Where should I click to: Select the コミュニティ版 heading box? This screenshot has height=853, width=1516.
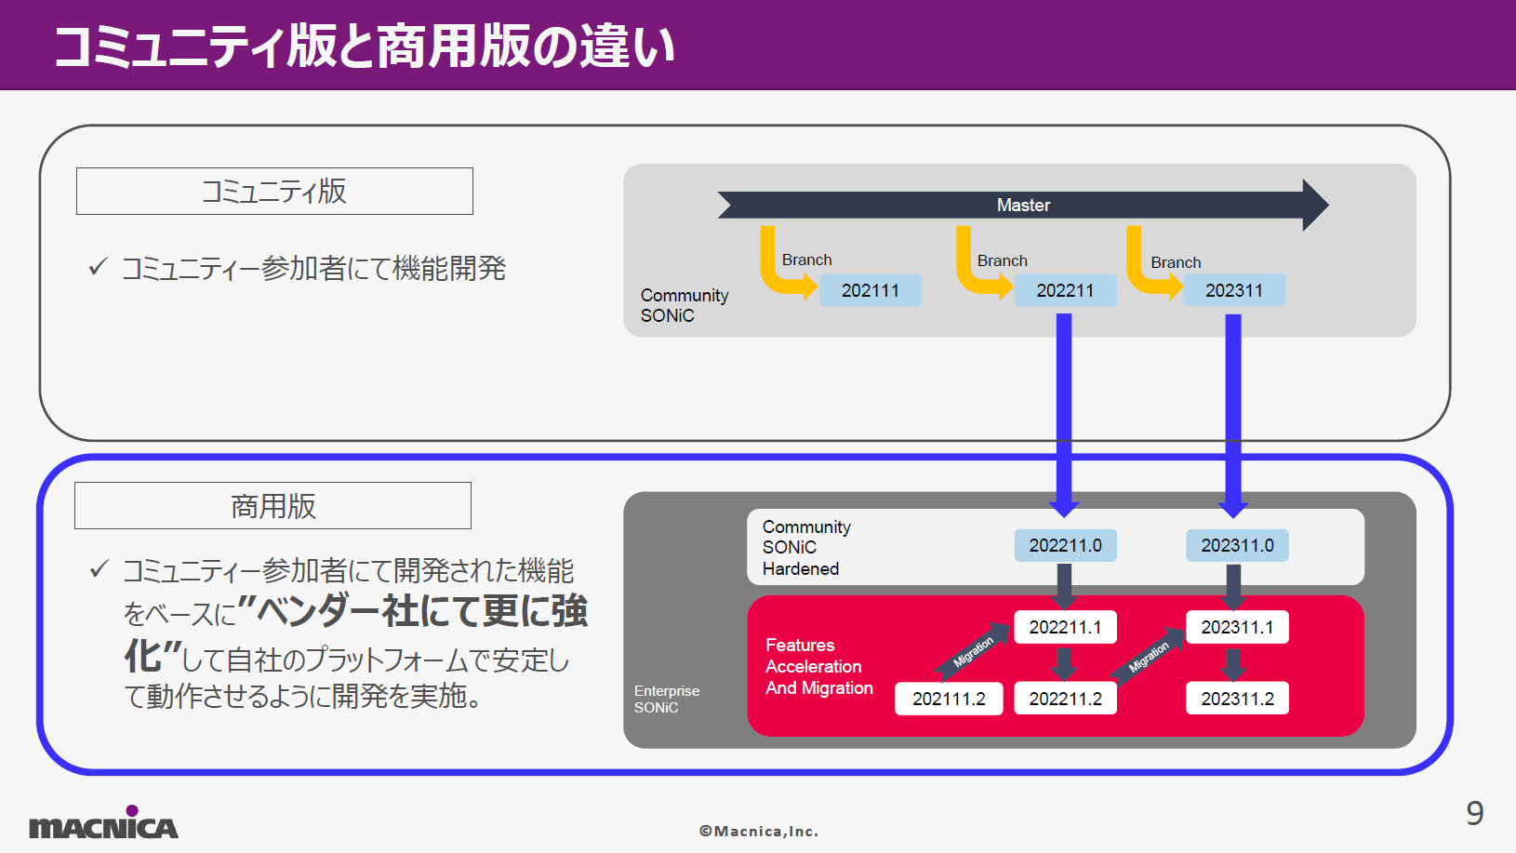pyautogui.click(x=274, y=192)
